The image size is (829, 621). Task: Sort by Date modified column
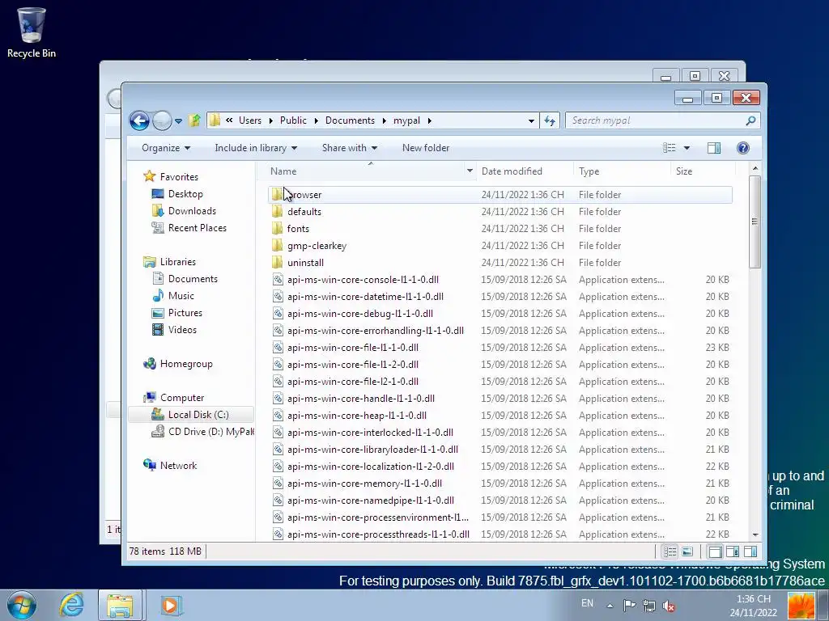pos(525,171)
